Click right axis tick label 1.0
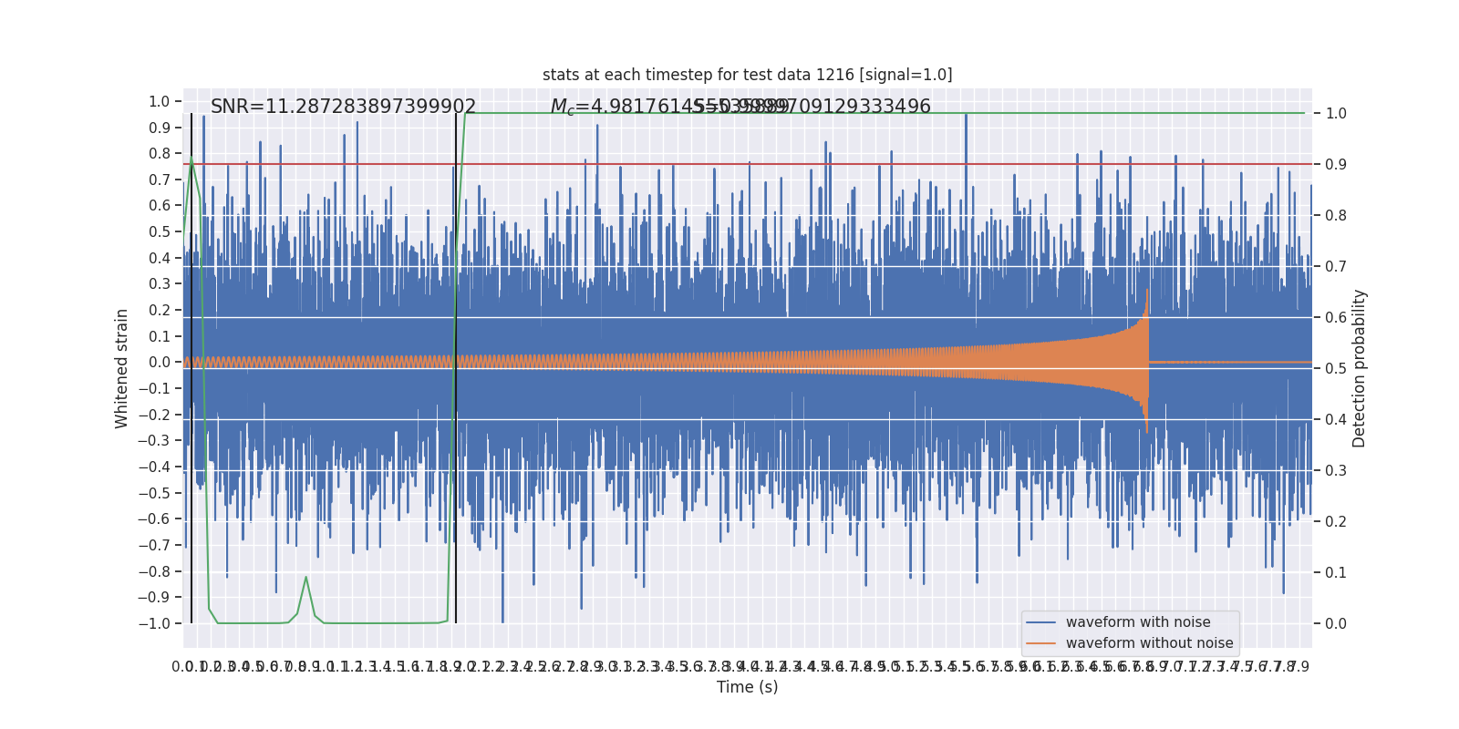This screenshot has width=1459, height=729. (x=1336, y=114)
